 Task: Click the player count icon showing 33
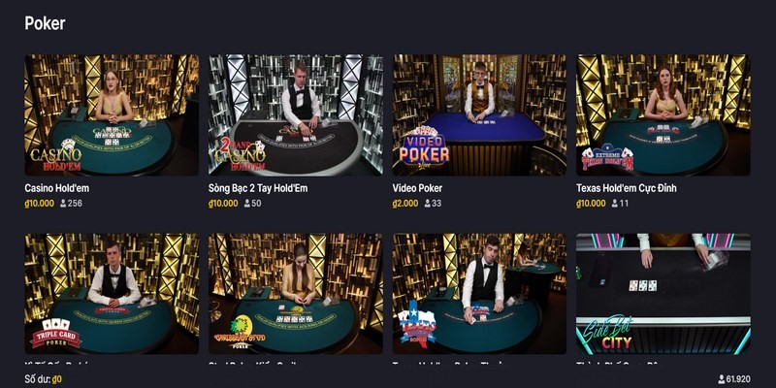tap(428, 204)
